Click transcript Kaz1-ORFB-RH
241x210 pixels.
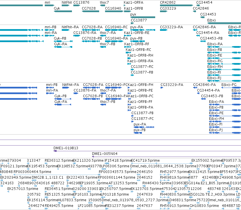pyautogui.click(x=140, y=55)
